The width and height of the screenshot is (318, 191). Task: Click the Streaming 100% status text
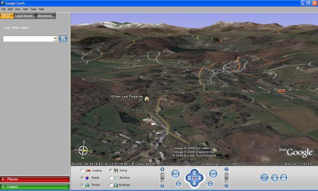pos(221,164)
